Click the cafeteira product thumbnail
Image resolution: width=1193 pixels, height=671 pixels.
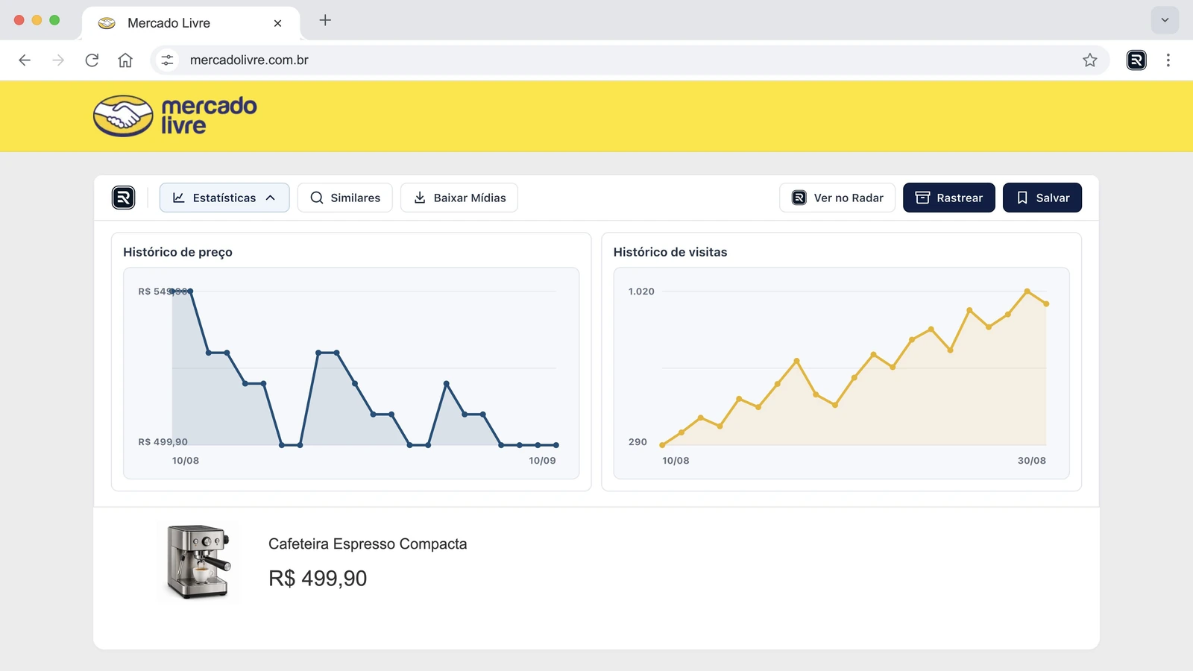pos(198,561)
